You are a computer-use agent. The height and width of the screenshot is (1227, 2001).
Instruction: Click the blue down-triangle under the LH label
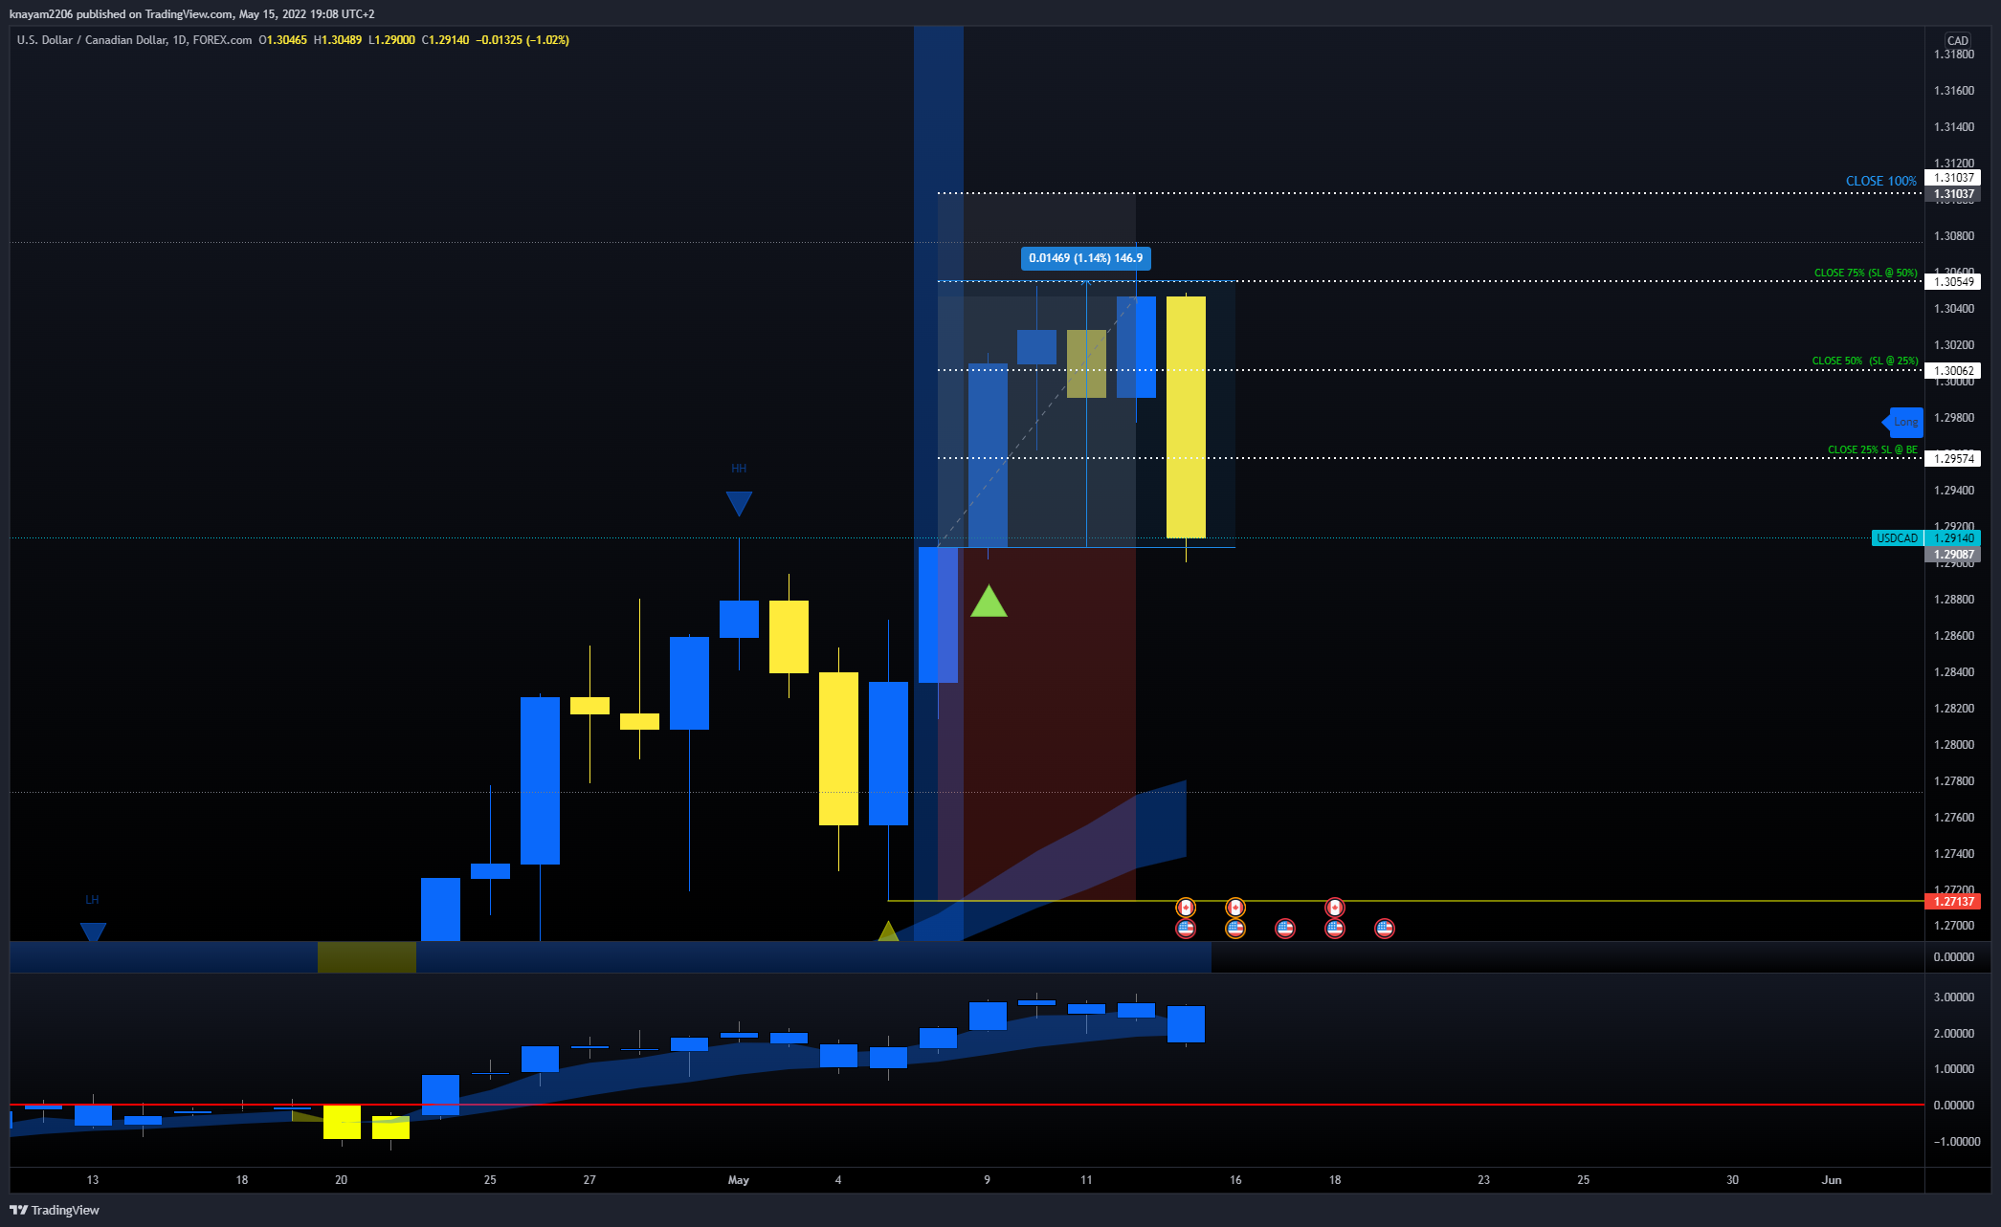pyautogui.click(x=93, y=931)
